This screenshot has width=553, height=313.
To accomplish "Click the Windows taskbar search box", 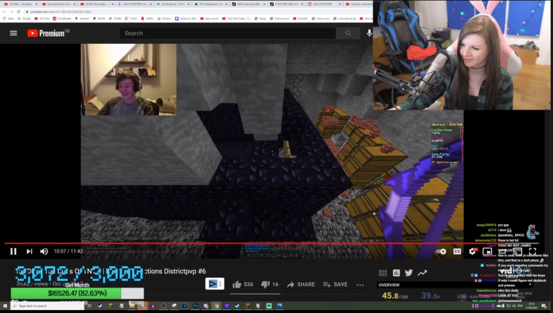I will coord(47,306).
